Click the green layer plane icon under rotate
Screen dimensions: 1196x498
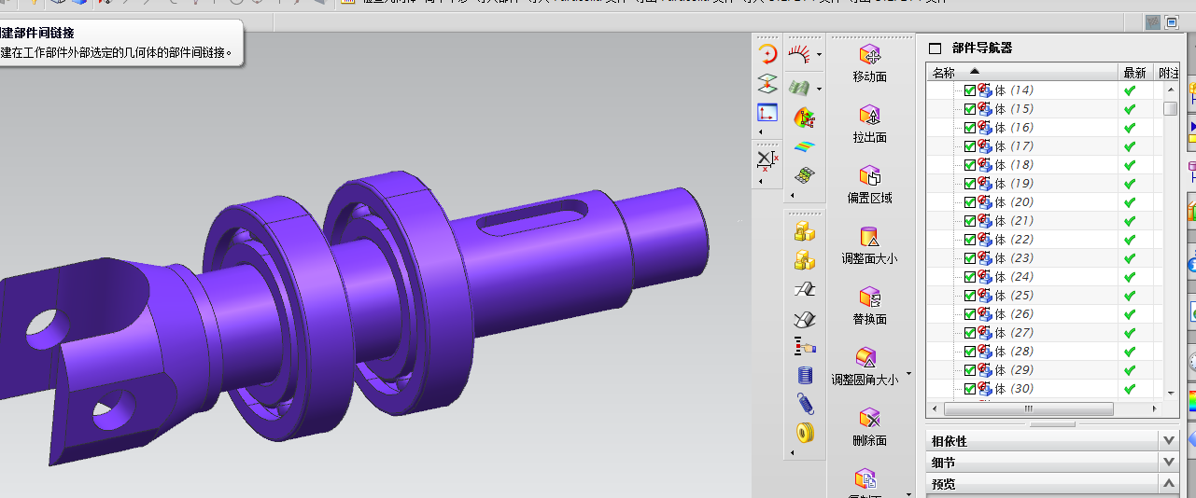click(767, 84)
